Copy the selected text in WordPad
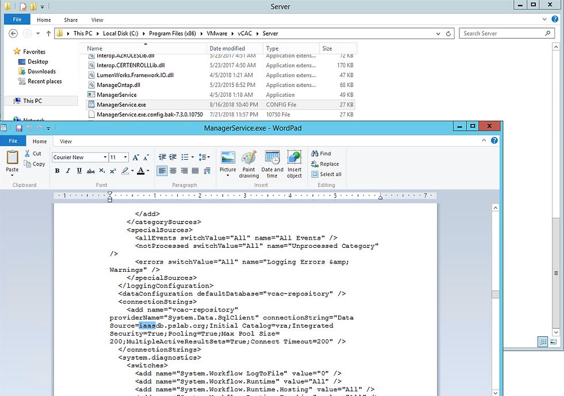This screenshot has width=564, height=396. [x=35, y=164]
